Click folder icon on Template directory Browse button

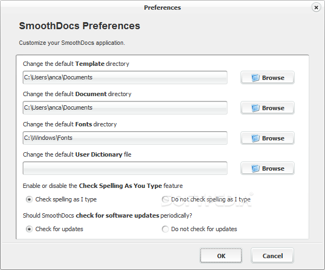pos(255,78)
